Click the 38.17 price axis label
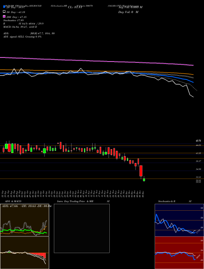This screenshot has height=269, width=204. click(199, 161)
